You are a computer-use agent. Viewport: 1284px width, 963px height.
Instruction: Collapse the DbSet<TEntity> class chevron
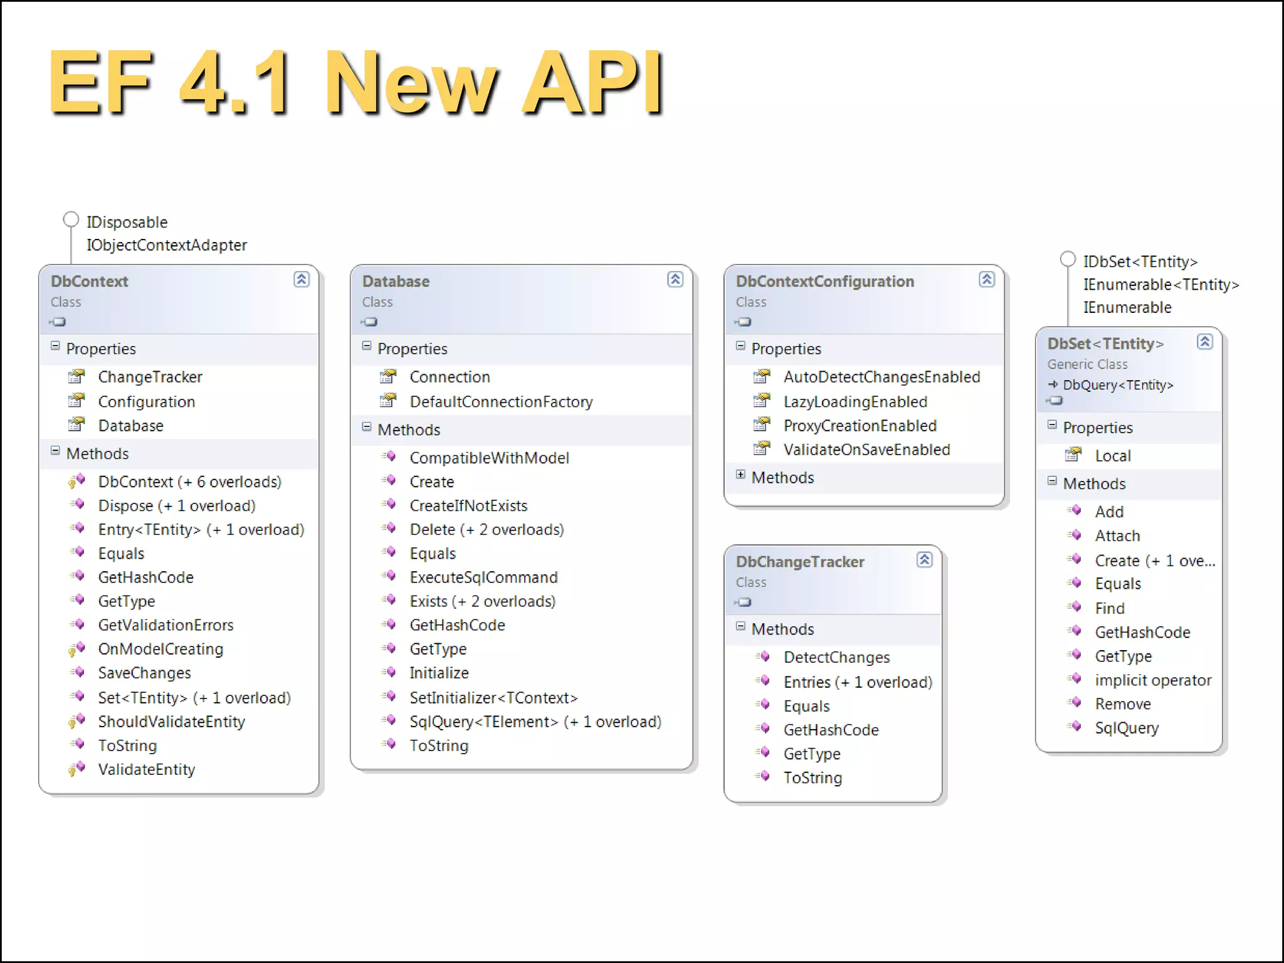(1205, 342)
